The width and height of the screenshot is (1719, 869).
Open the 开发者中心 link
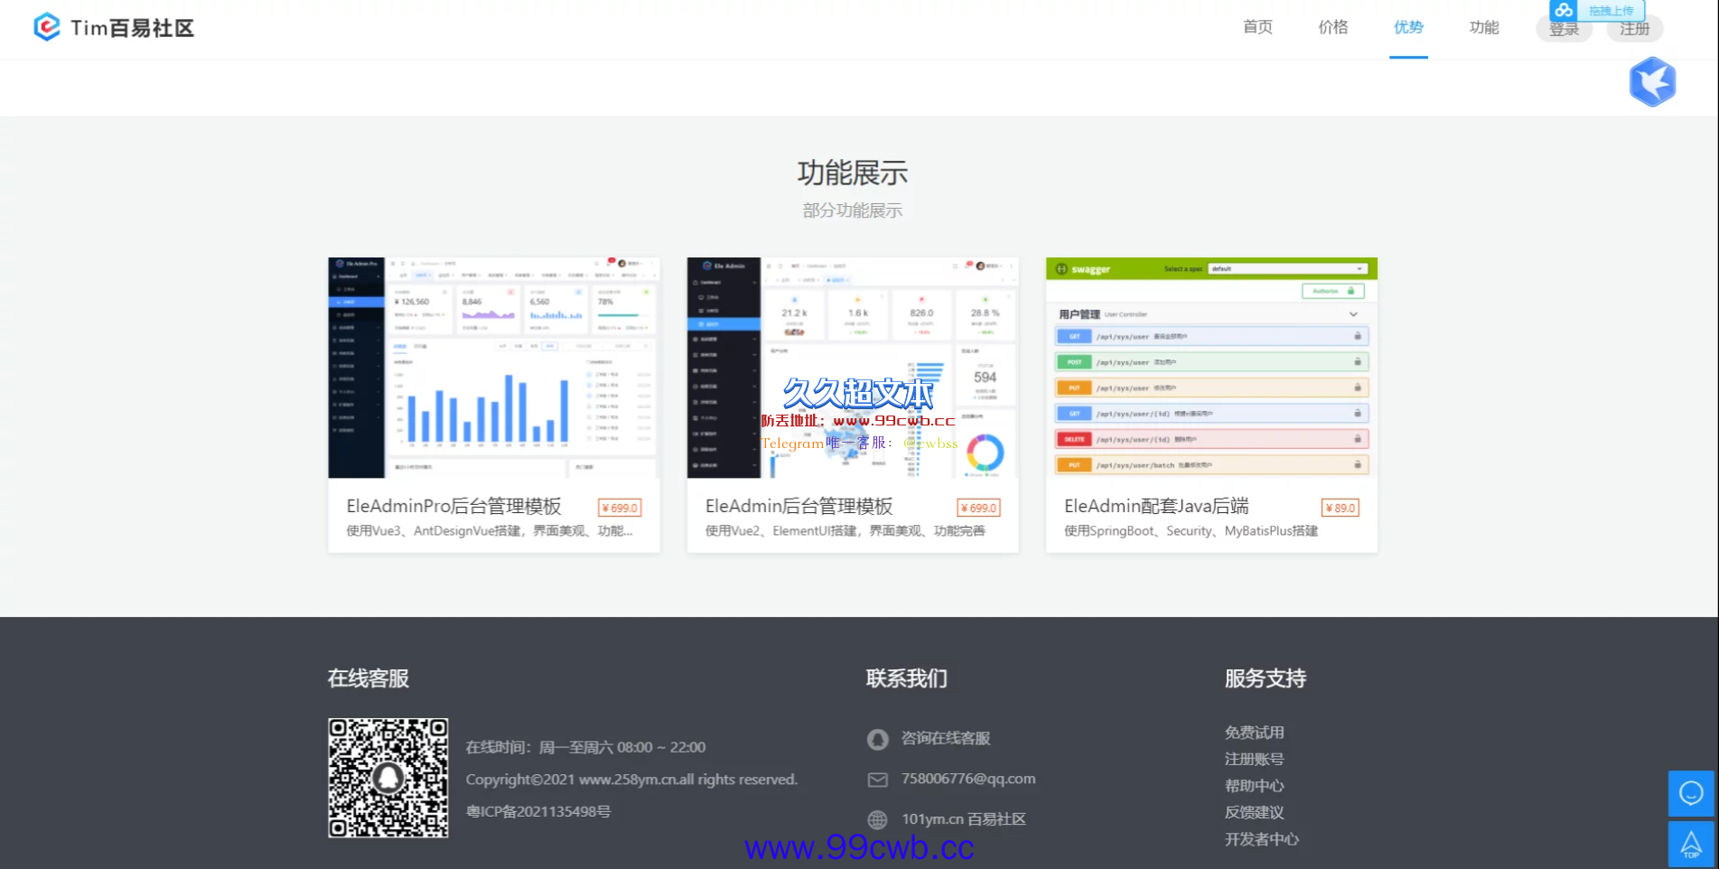1262,839
